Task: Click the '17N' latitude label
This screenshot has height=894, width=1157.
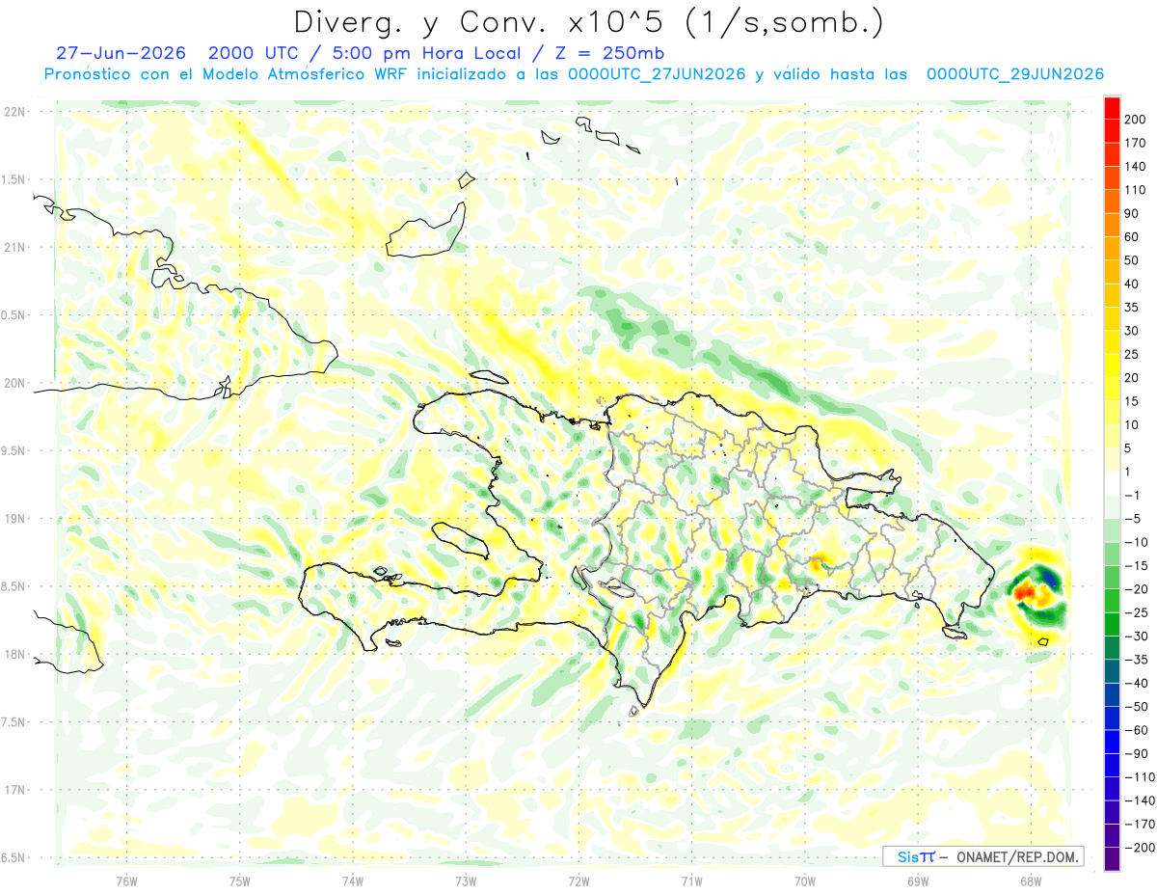Action: [x=14, y=790]
